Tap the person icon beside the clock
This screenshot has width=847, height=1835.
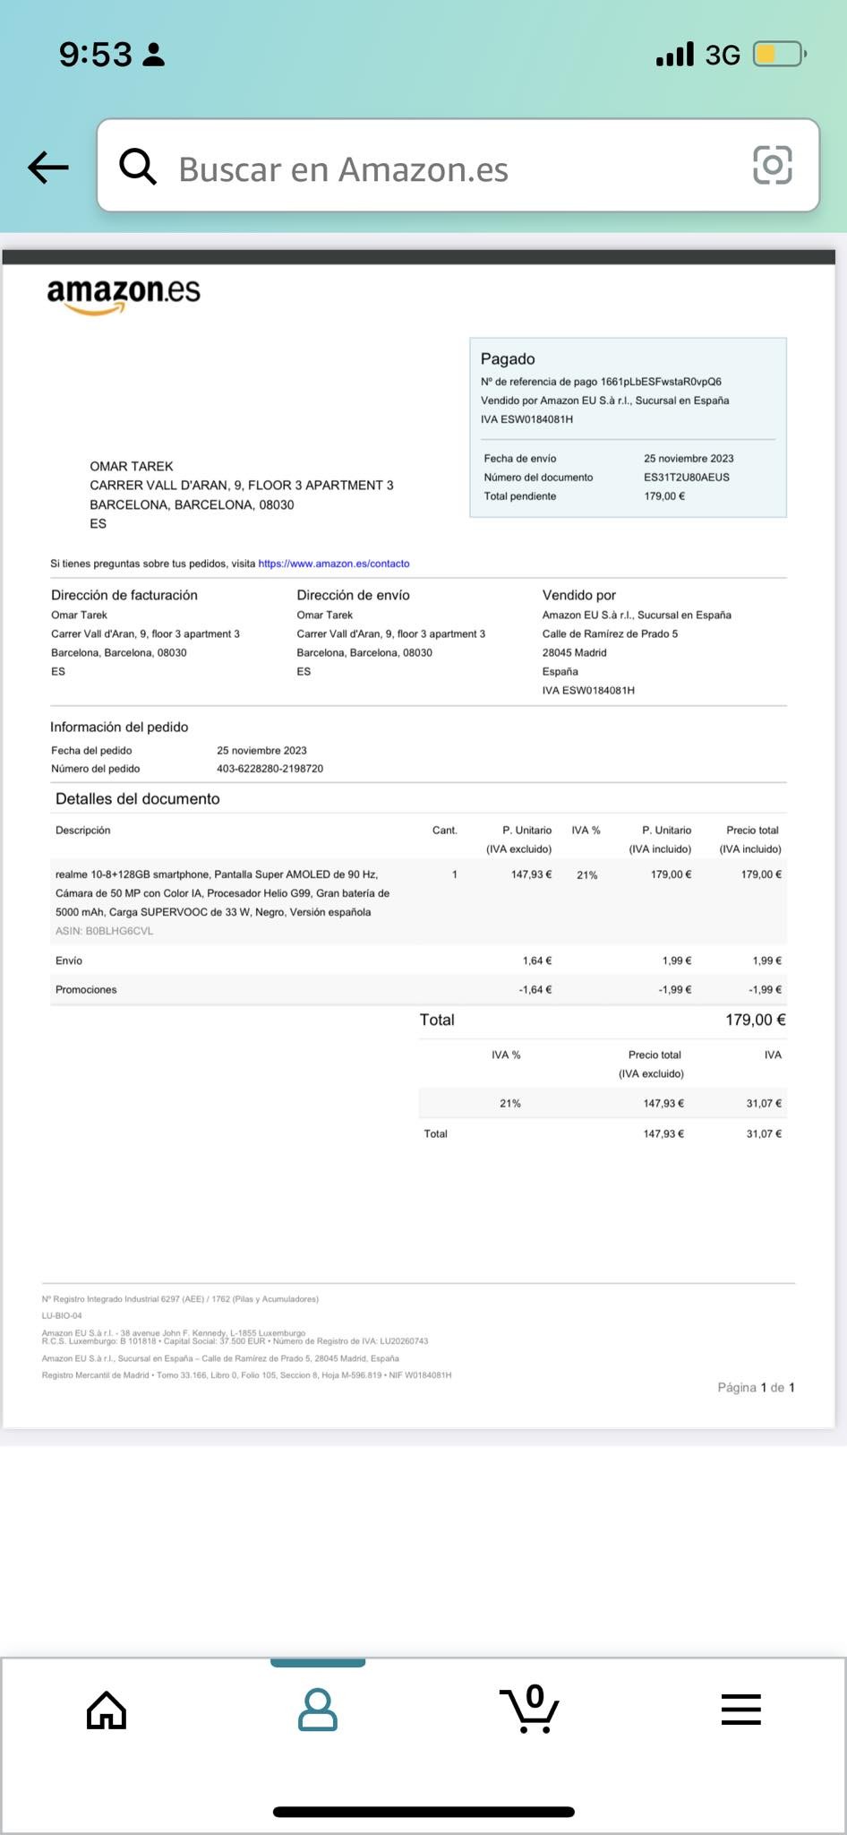(154, 55)
